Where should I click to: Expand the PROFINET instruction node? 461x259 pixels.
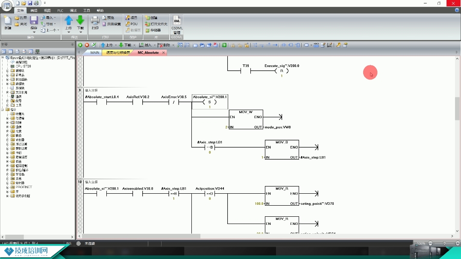[x=7, y=187]
